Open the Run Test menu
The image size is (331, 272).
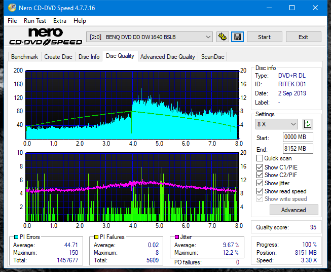[x=35, y=21]
